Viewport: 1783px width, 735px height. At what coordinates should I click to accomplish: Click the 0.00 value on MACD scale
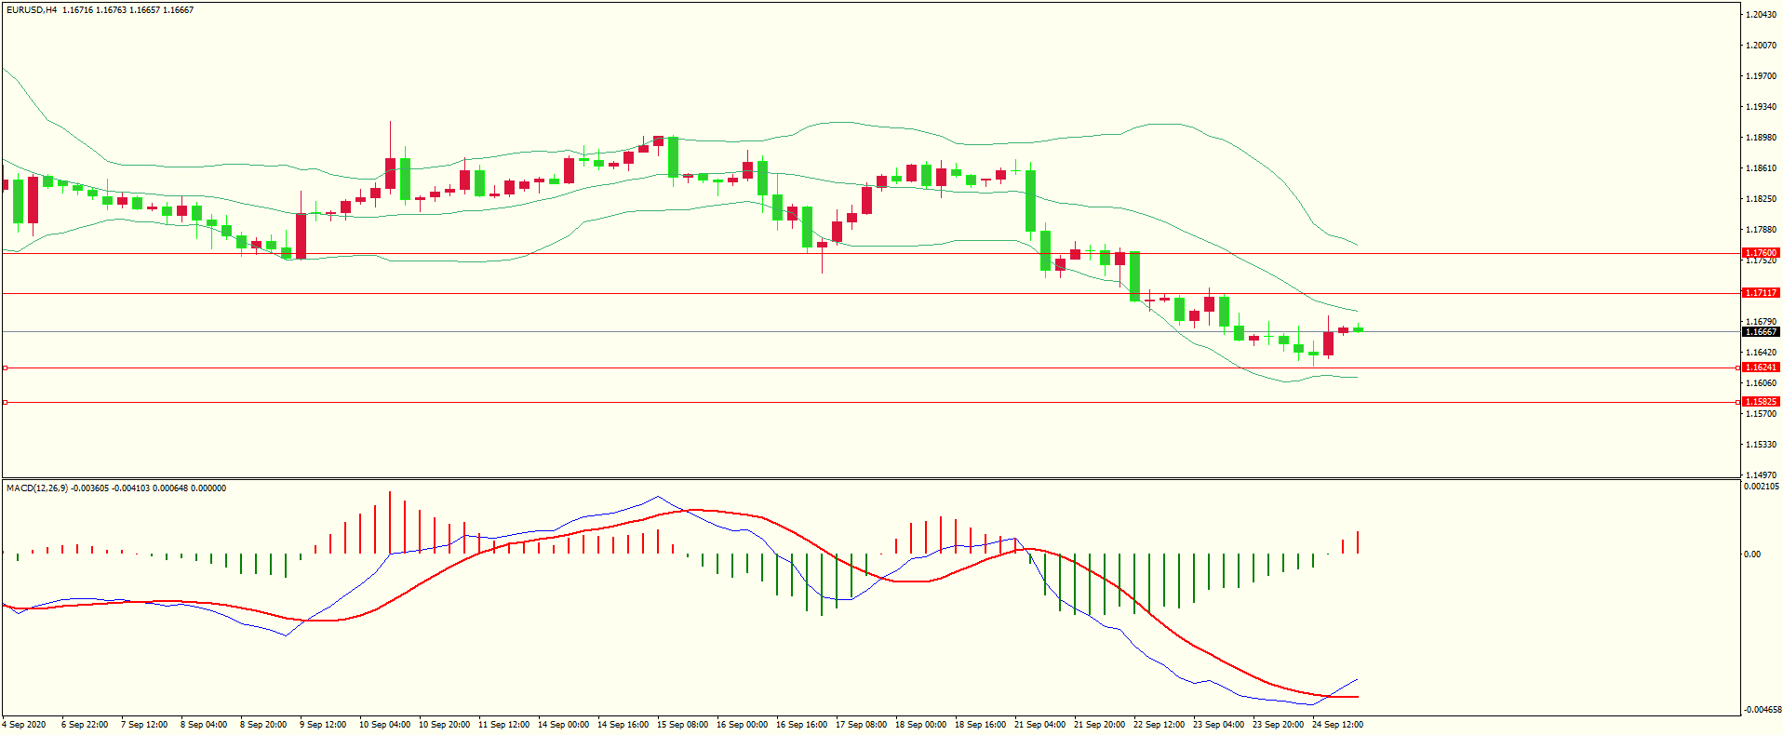coord(1752,555)
